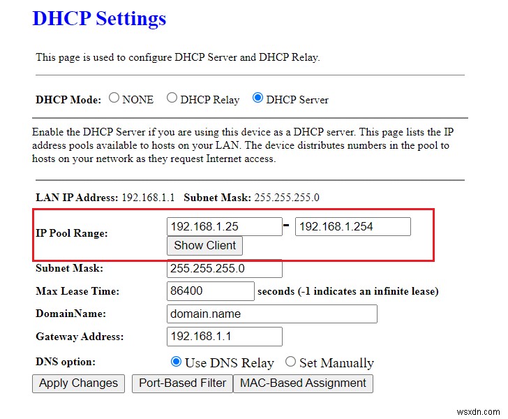
Task: Click the DomainName label
Action: (x=71, y=314)
